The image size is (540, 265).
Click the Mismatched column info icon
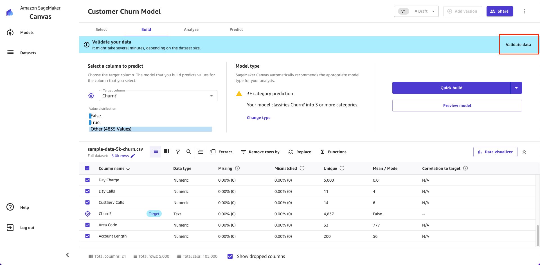302,168
